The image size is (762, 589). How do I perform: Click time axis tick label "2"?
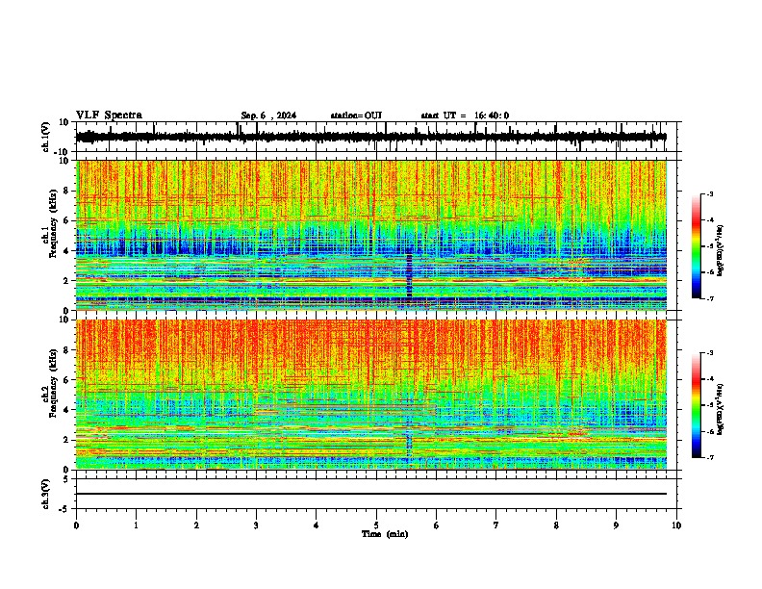[x=196, y=525]
